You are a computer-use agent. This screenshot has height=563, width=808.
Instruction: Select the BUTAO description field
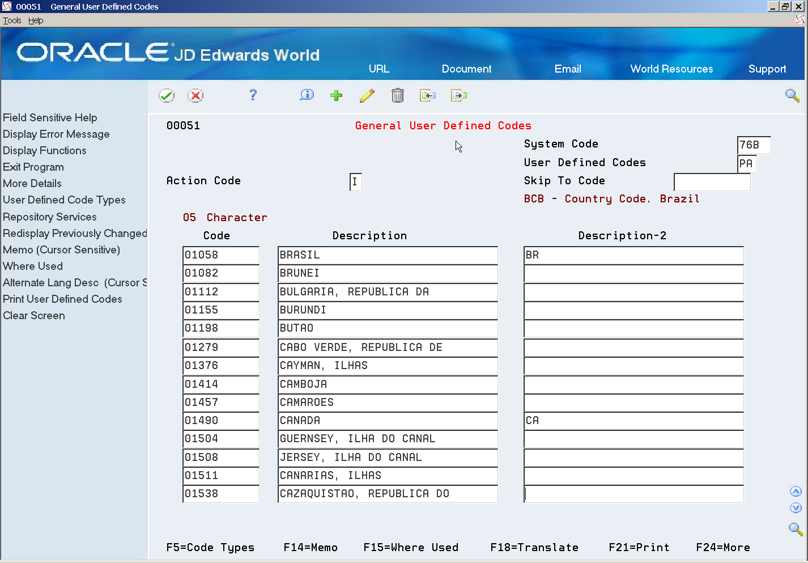coord(388,328)
